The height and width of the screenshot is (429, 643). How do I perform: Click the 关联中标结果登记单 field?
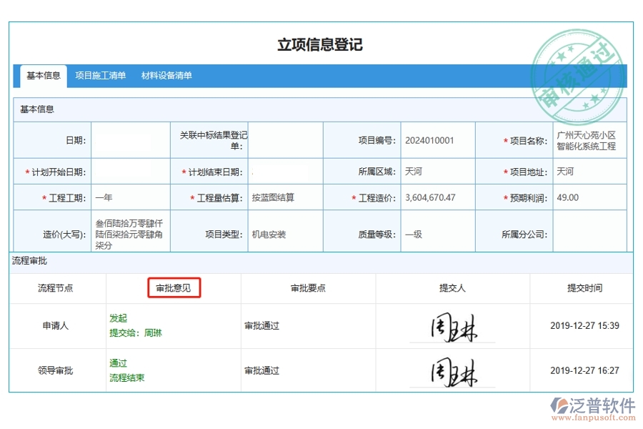click(x=284, y=139)
